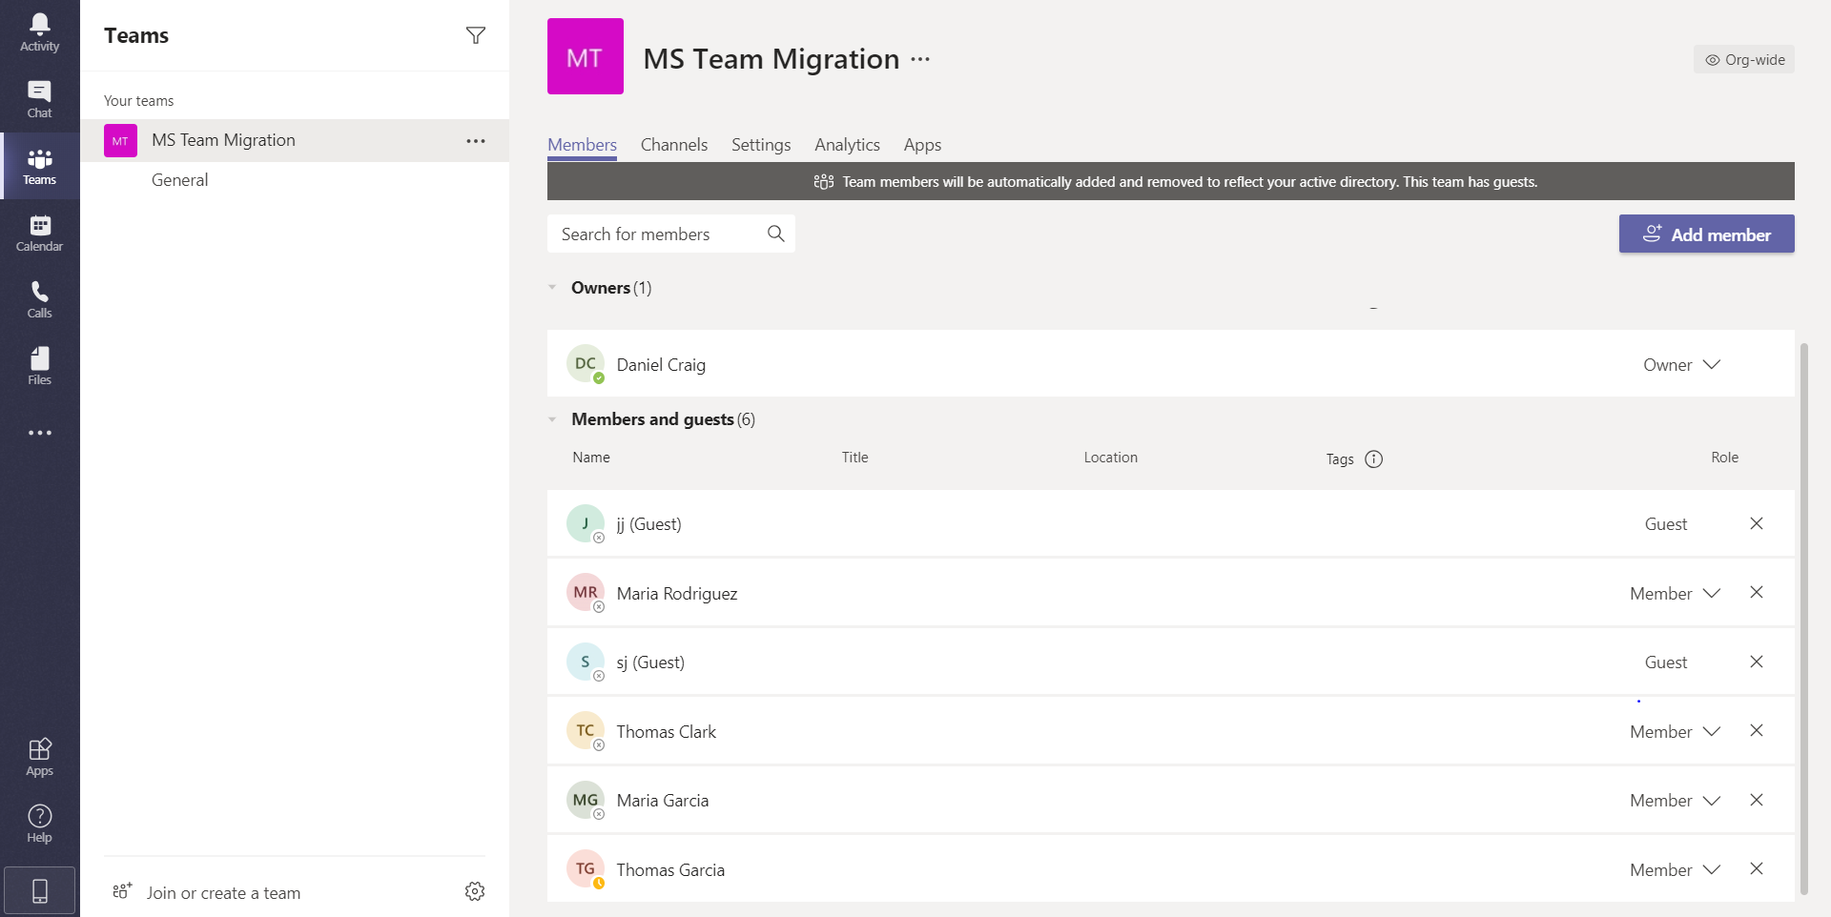Click the Search for members field
Screen dimensions: 1831x917
tap(671, 234)
